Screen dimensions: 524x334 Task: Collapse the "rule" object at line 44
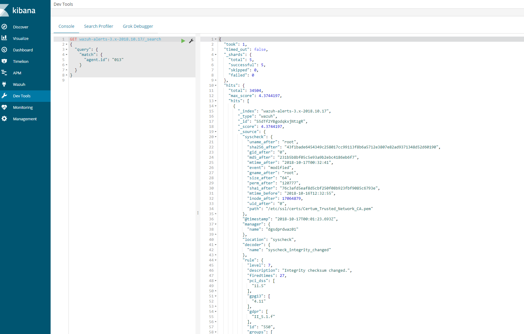216,260
